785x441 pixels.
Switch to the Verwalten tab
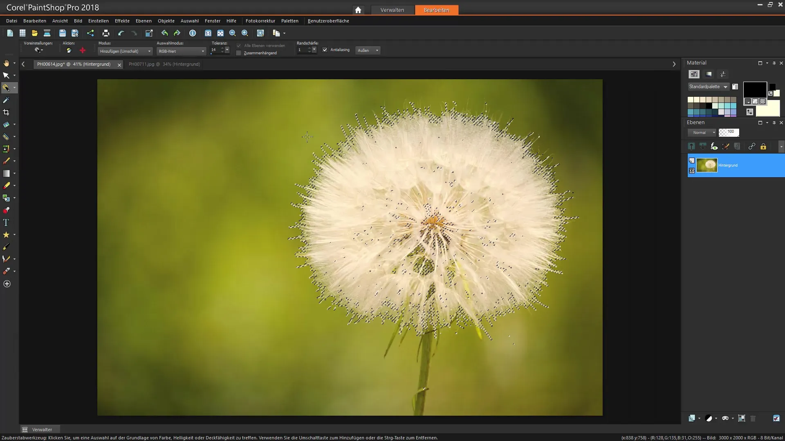coord(392,10)
